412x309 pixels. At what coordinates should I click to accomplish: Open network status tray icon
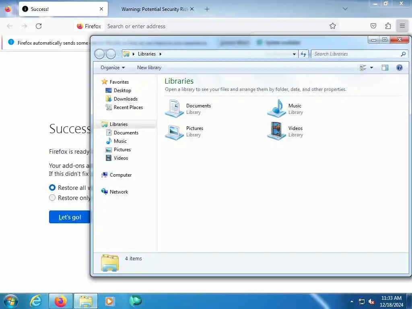pyautogui.click(x=362, y=302)
